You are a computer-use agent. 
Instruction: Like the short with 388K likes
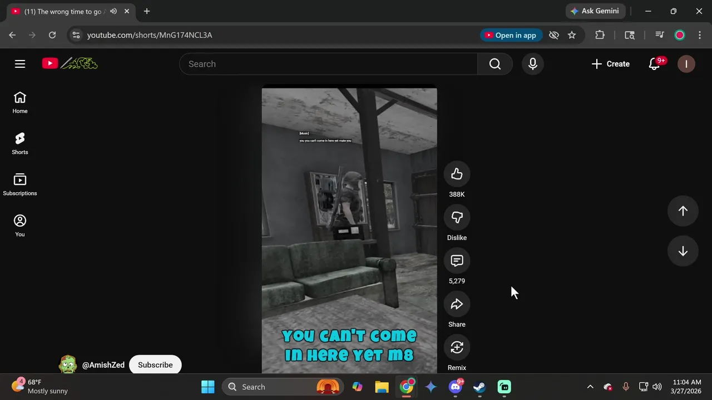[x=457, y=174]
